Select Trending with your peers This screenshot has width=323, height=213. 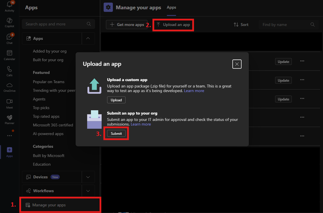click(54, 91)
